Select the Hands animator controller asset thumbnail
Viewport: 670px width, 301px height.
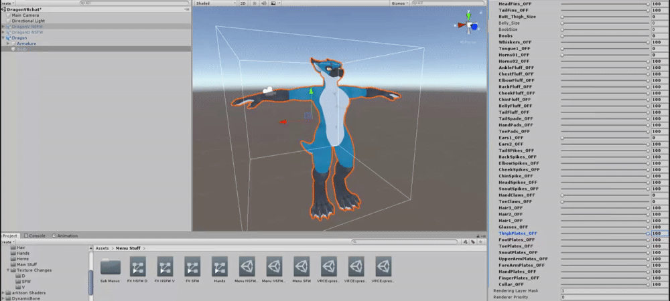[x=220, y=267]
